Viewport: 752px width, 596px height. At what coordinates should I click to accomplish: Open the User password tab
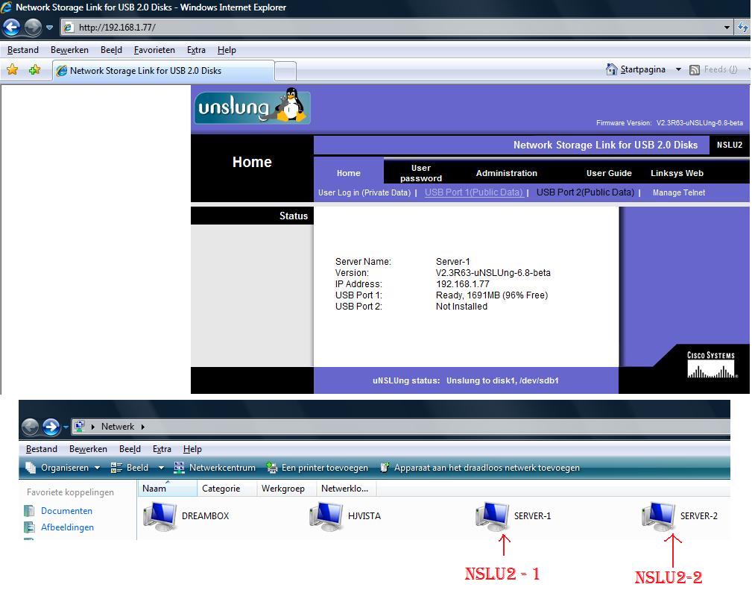(420, 173)
